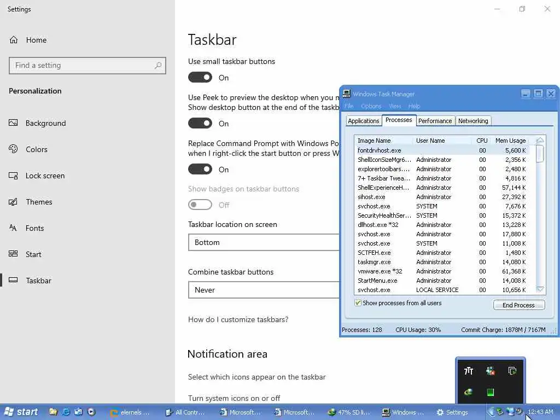Screen dimensions: 560x420
Task: Select the SCTFEH.exe process row
Action: pos(445,253)
